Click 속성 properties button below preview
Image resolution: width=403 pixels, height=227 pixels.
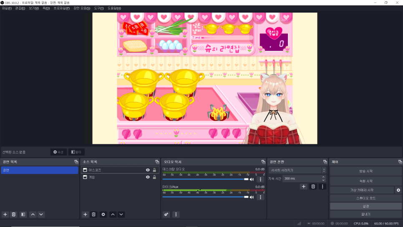tap(58, 152)
